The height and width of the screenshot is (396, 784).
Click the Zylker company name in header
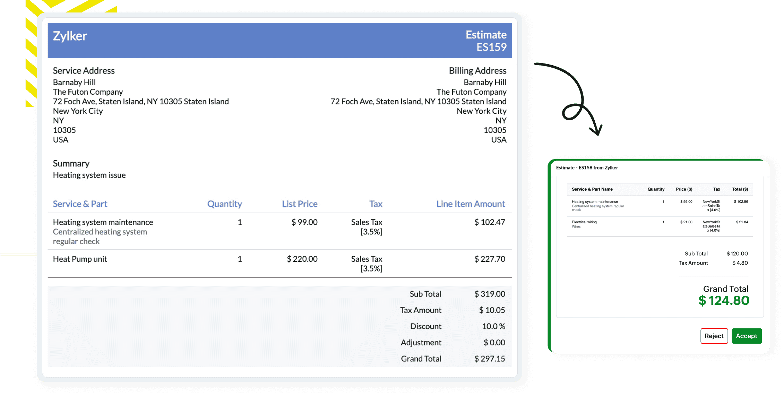tap(70, 36)
